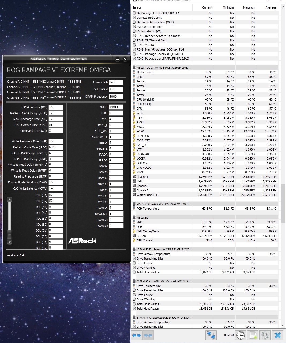Minimize the ASRock Timing Configurator window
286x343 pixels.
pos(118,59)
